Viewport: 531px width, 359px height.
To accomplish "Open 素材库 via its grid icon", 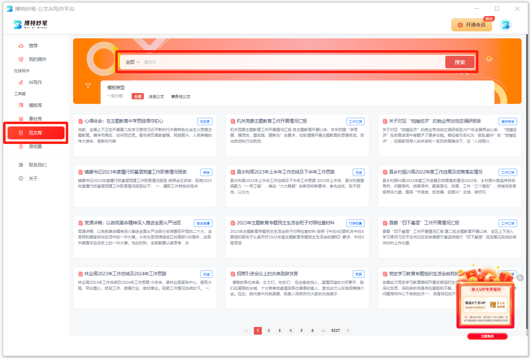I will click(21, 119).
